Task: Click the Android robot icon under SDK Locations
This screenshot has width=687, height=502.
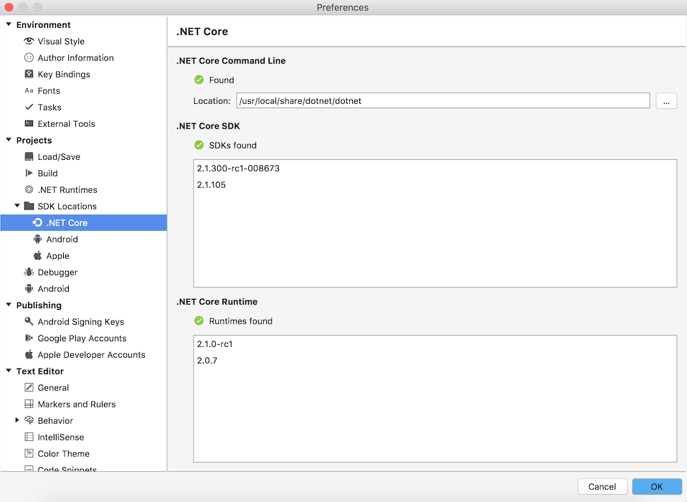Action: tap(38, 240)
